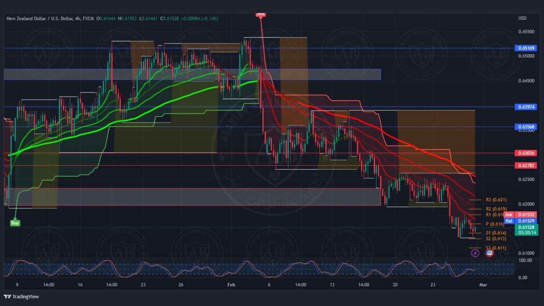Click pivot label R2 (0.619)

coord(496,209)
